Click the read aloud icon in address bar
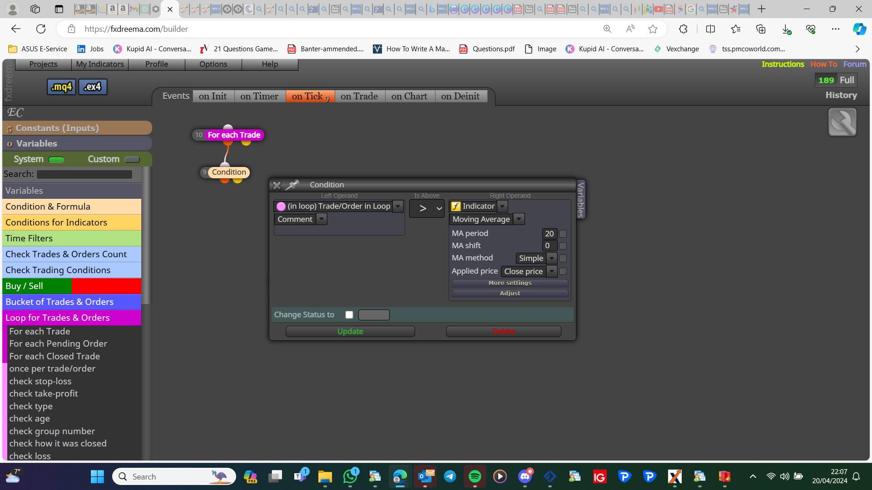Image resolution: width=872 pixels, height=490 pixels. click(x=630, y=29)
